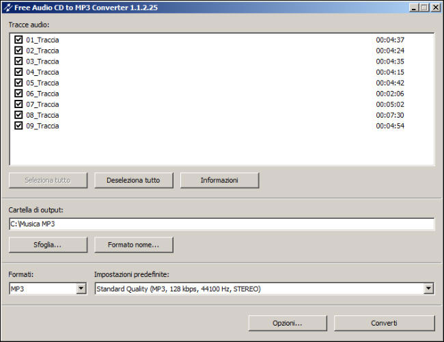The width and height of the screenshot is (444, 342).
Task: Toggle the 05_Traccia checkbox
Action: coord(18,83)
